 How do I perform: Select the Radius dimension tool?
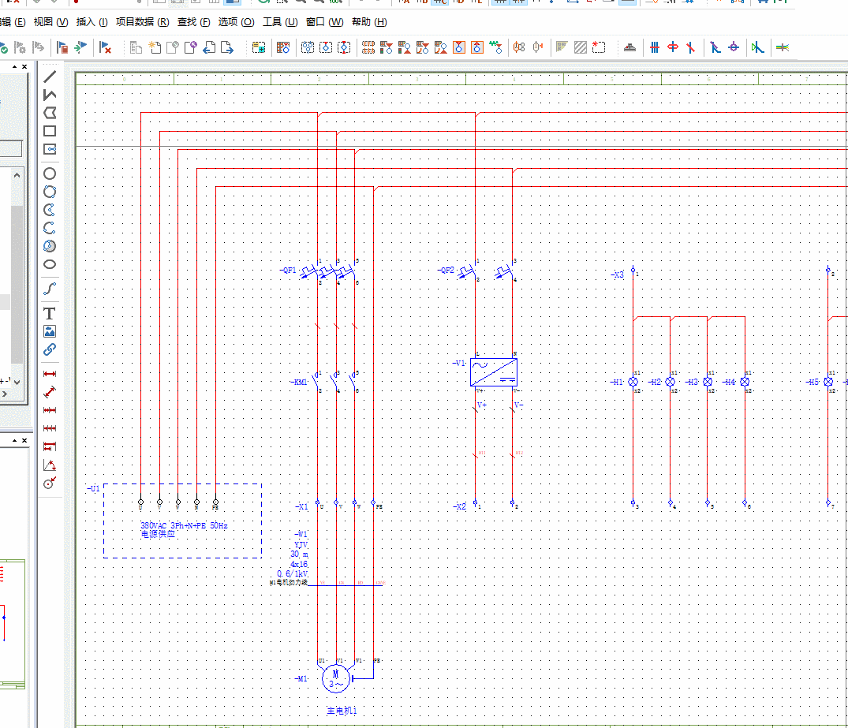pyautogui.click(x=50, y=483)
